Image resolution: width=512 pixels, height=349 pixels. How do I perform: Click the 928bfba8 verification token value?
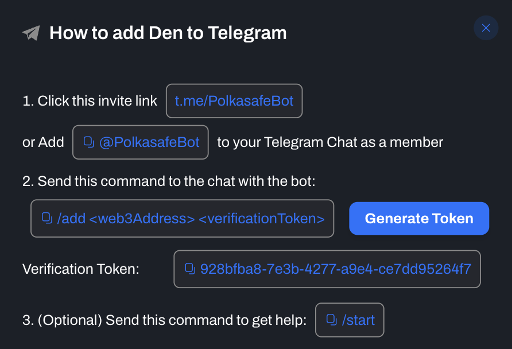(x=335, y=268)
